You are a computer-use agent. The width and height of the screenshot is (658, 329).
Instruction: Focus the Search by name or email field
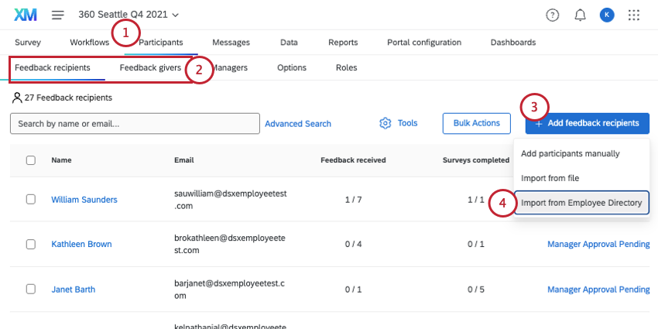point(135,124)
